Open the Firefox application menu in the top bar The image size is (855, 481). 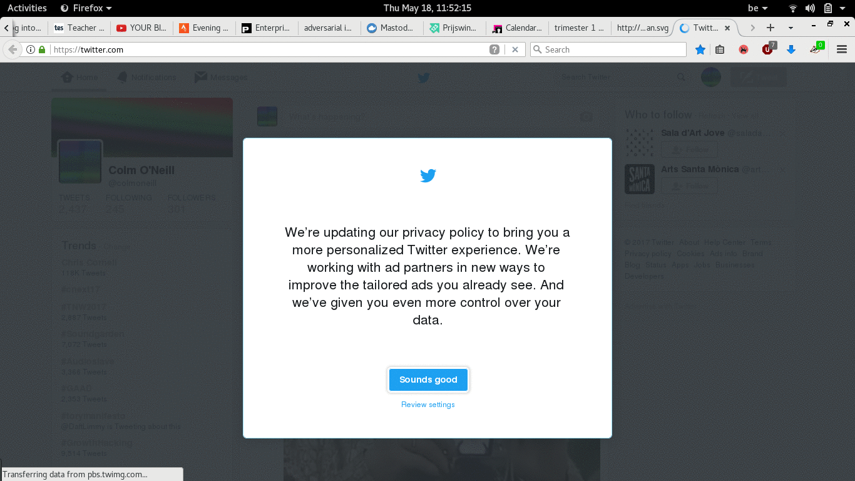tap(86, 8)
